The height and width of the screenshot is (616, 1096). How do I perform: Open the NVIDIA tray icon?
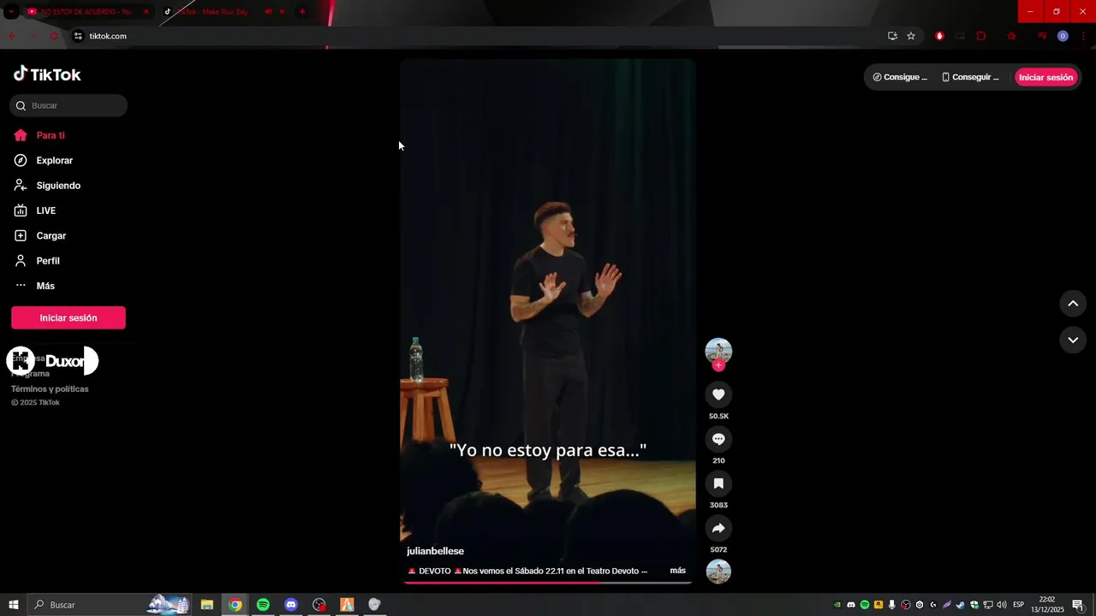point(837,605)
